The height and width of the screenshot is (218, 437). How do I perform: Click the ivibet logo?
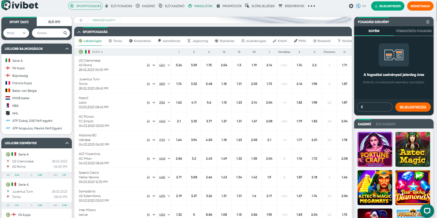21,6
